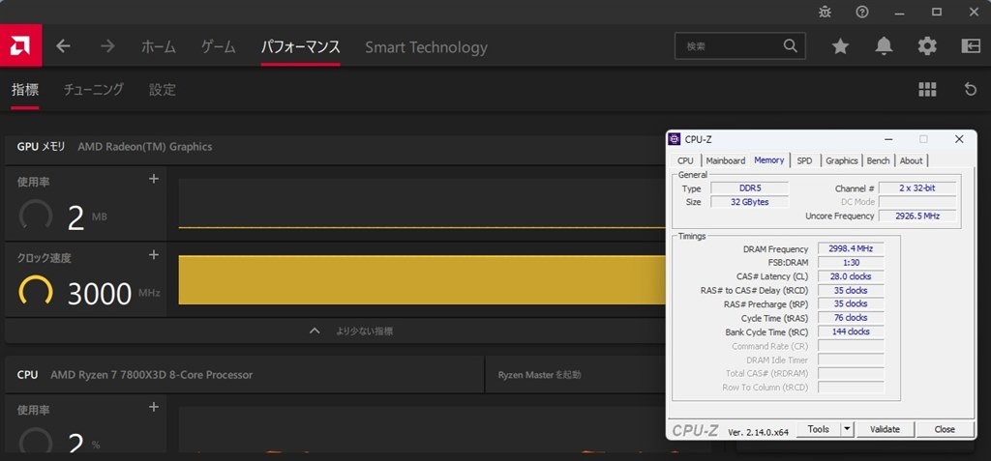Add CPU 使用率 metric plus icon
991x461 pixels.
pos(154,407)
